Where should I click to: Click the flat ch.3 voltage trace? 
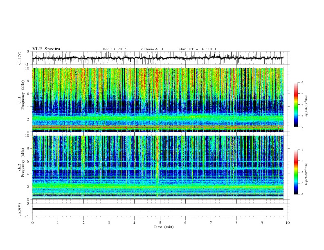coord(157,209)
